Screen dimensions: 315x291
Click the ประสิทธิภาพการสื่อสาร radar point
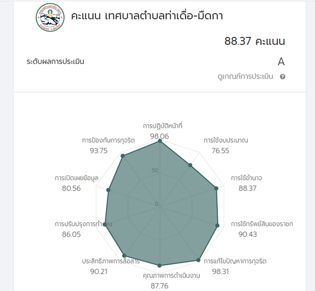pyautogui.click(x=124, y=256)
